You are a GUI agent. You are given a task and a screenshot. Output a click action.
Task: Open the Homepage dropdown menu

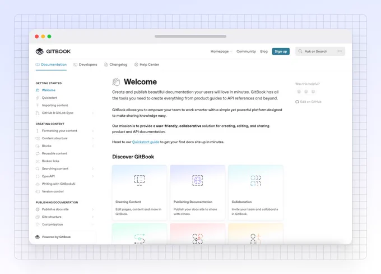pyautogui.click(x=221, y=52)
